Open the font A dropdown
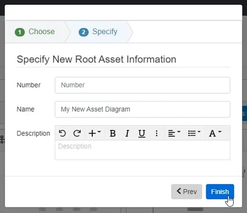247x213 pixels. point(215,133)
